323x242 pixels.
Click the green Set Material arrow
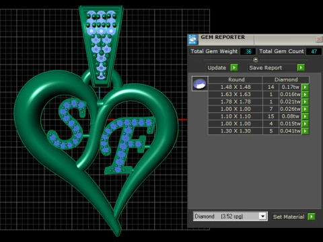click(312, 216)
